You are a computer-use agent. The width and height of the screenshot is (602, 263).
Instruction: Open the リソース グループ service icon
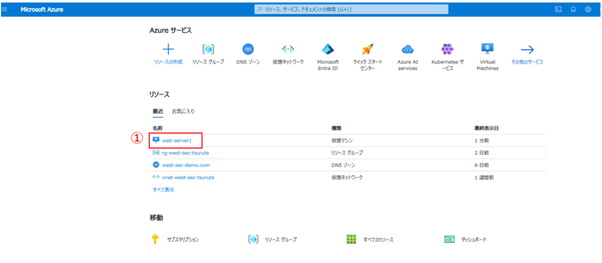tap(208, 49)
